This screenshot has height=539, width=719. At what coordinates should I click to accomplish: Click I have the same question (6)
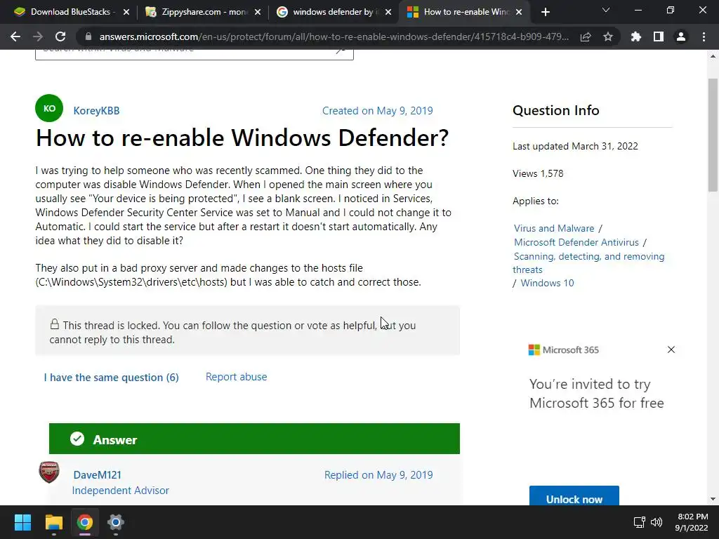112,377
